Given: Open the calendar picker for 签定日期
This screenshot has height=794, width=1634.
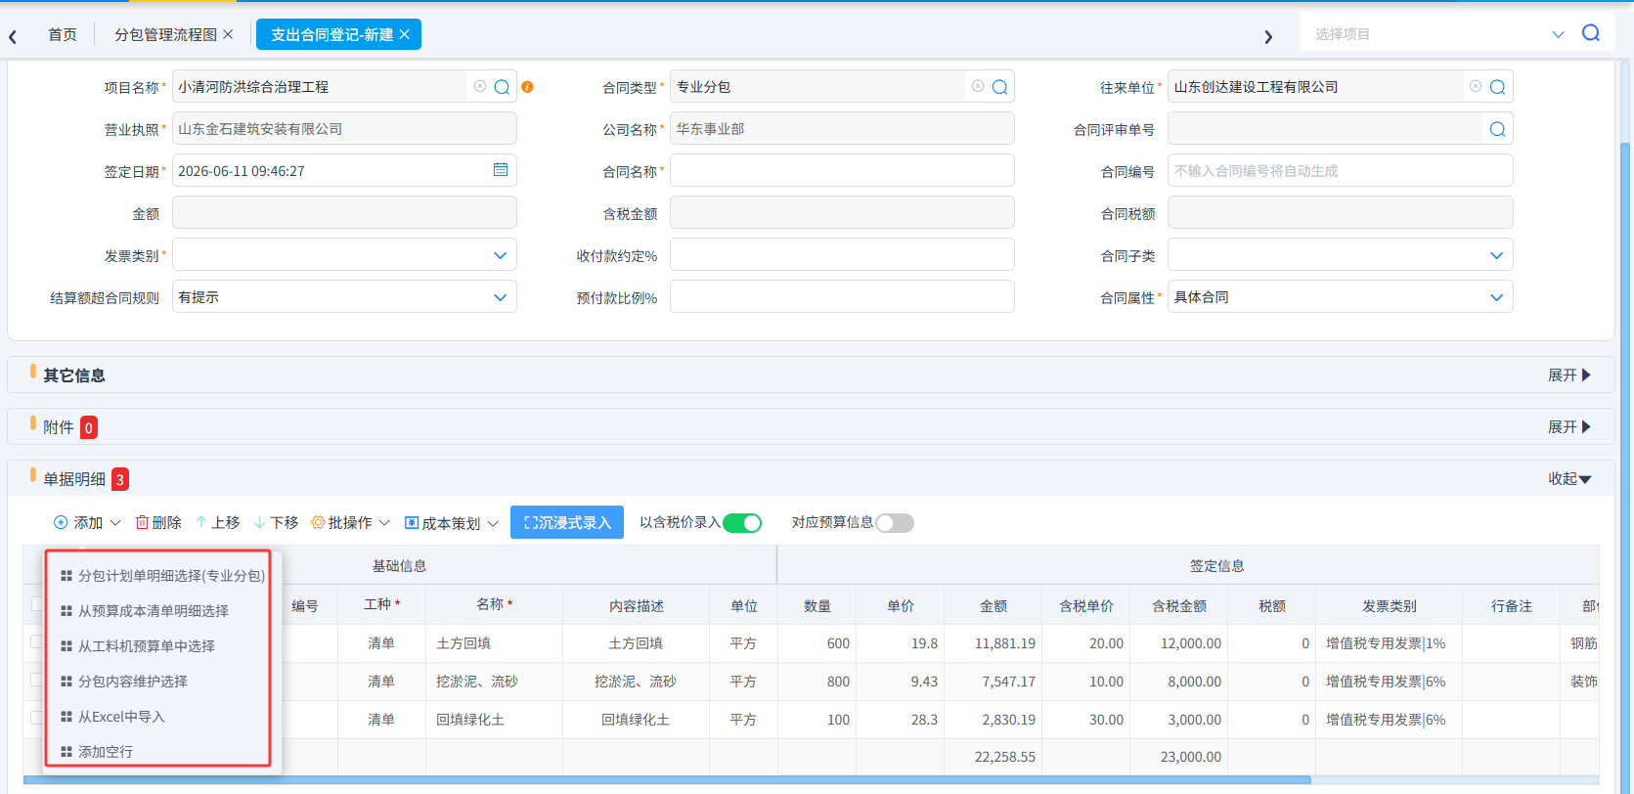Looking at the screenshot, I should tap(501, 169).
